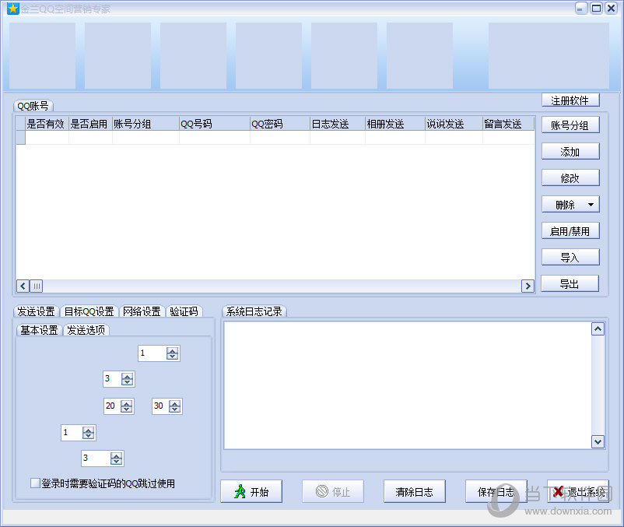Click the 清除日志 button
The image size is (624, 527).
pos(414,491)
